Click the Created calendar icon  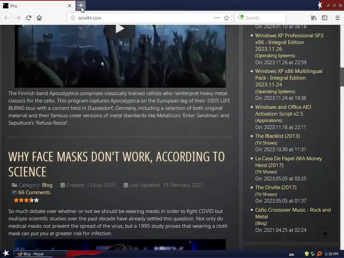click(x=62, y=185)
